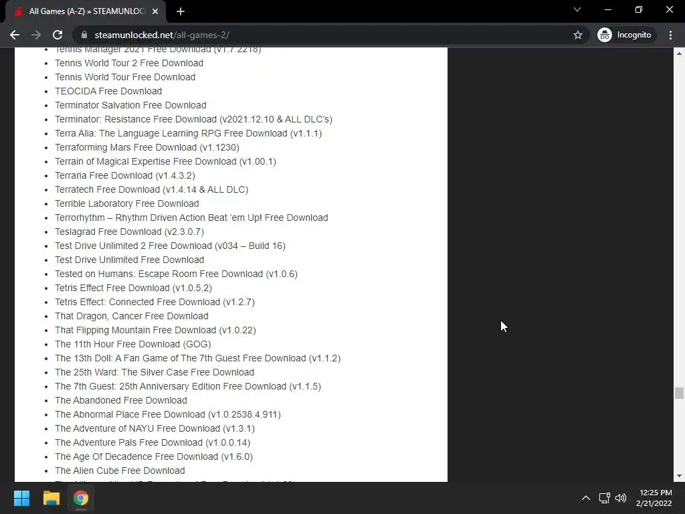Open Chrome's three-dot menu

point(670,35)
